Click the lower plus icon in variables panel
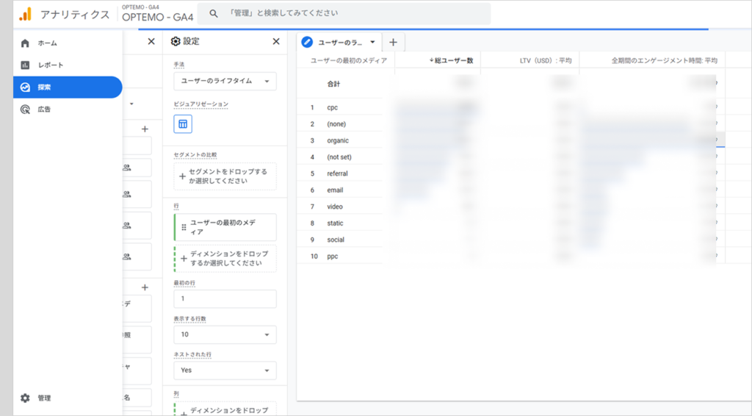This screenshot has height=416, width=752. point(145,287)
